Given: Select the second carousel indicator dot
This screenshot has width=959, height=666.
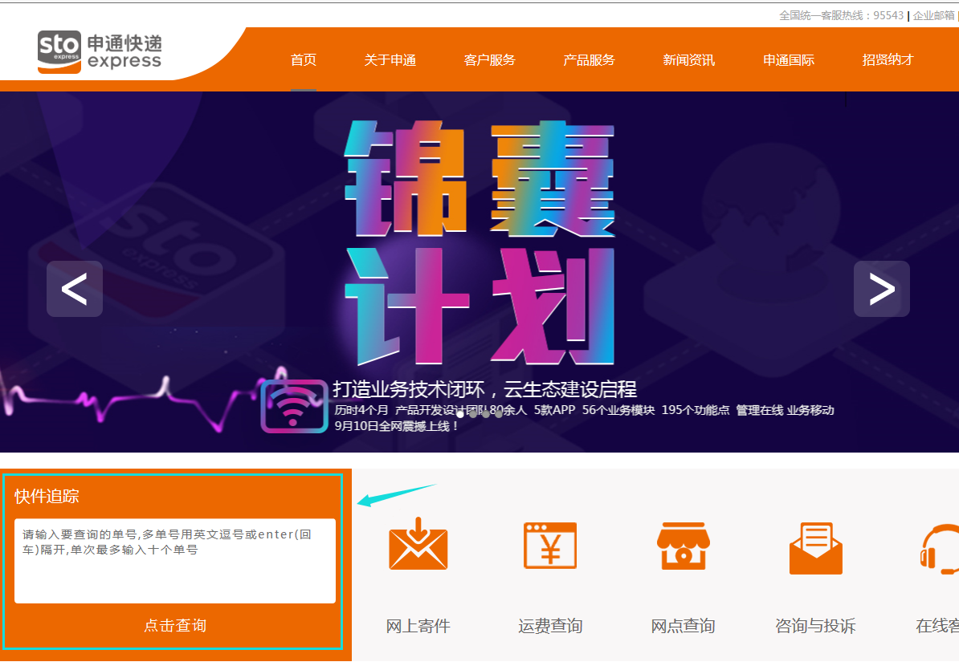Looking at the screenshot, I should pos(471,414).
